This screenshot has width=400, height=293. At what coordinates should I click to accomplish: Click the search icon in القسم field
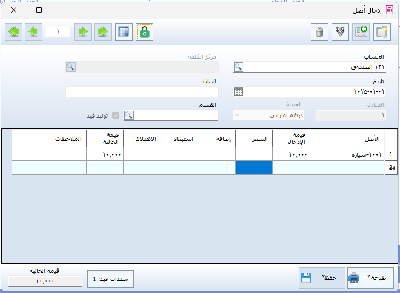[129, 116]
